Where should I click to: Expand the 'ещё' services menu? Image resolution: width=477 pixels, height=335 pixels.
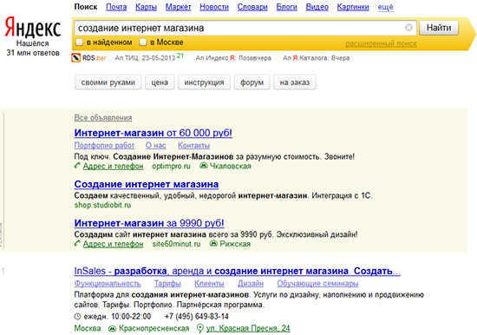tap(385, 7)
